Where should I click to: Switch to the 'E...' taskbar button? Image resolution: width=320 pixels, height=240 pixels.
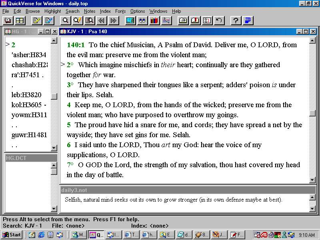(166, 235)
